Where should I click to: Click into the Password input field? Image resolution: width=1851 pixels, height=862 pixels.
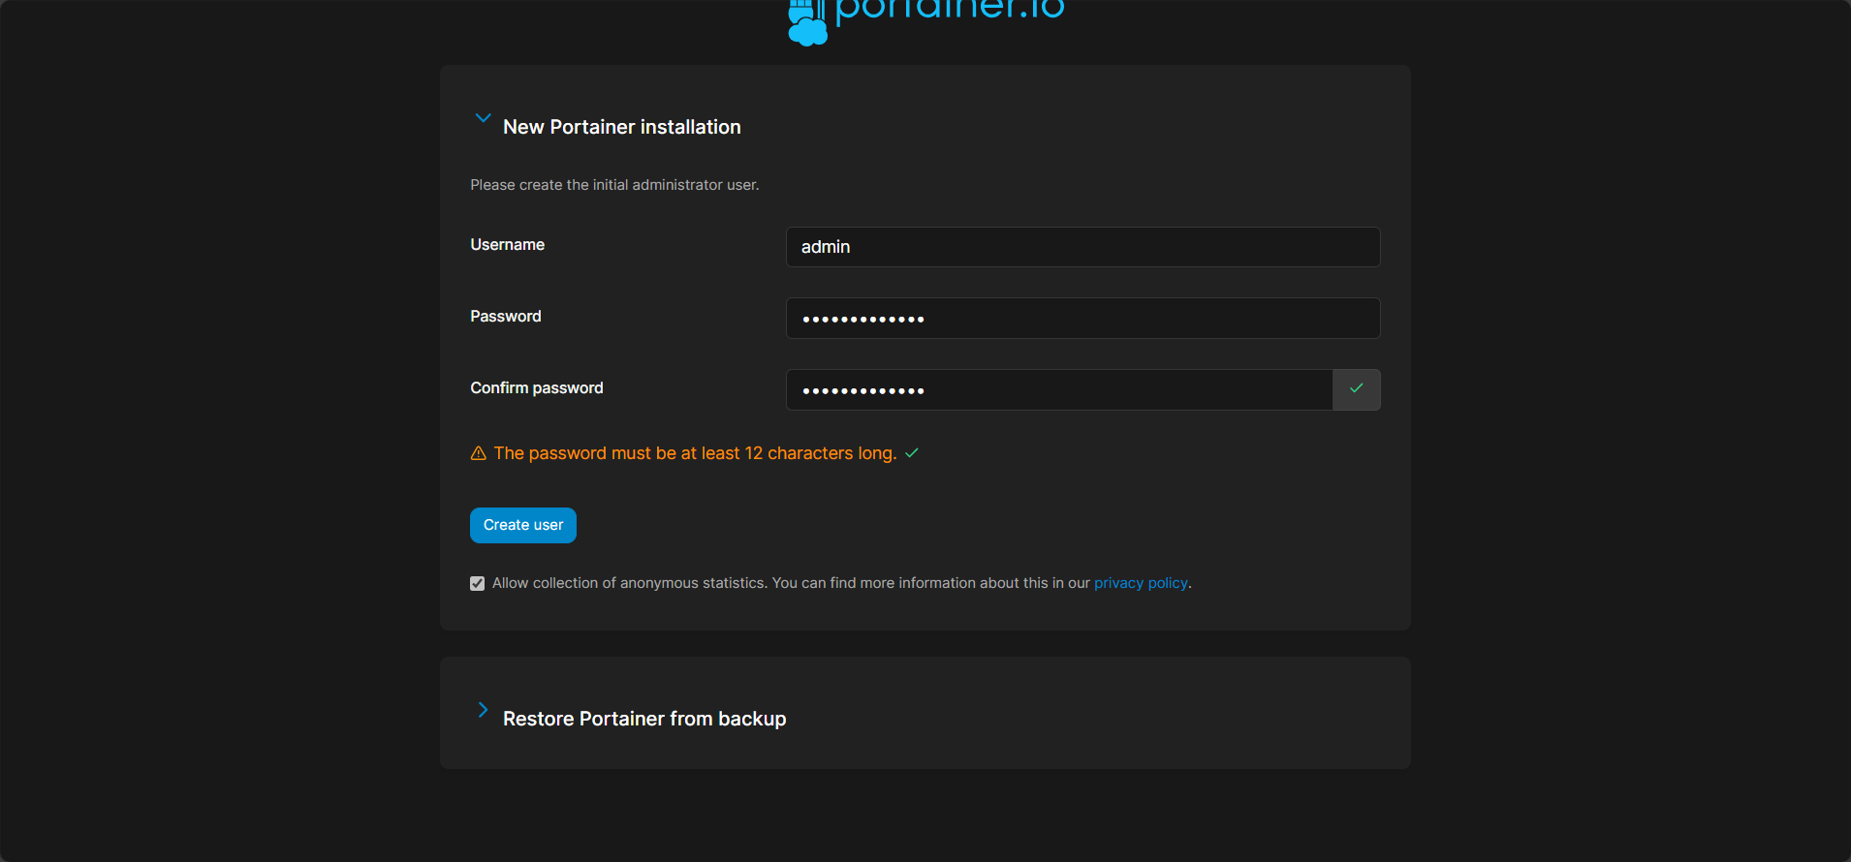point(1082,319)
